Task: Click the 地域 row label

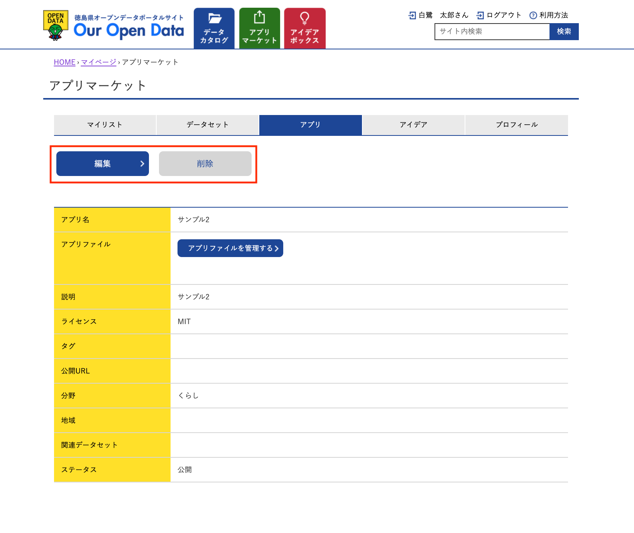Action: click(x=68, y=420)
